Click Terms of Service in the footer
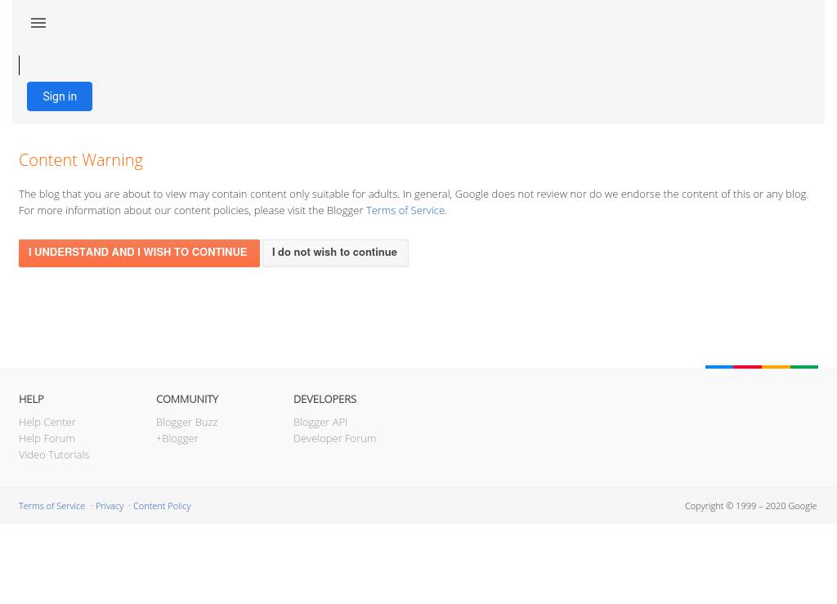Image resolution: width=837 pixels, height=604 pixels. point(51,506)
